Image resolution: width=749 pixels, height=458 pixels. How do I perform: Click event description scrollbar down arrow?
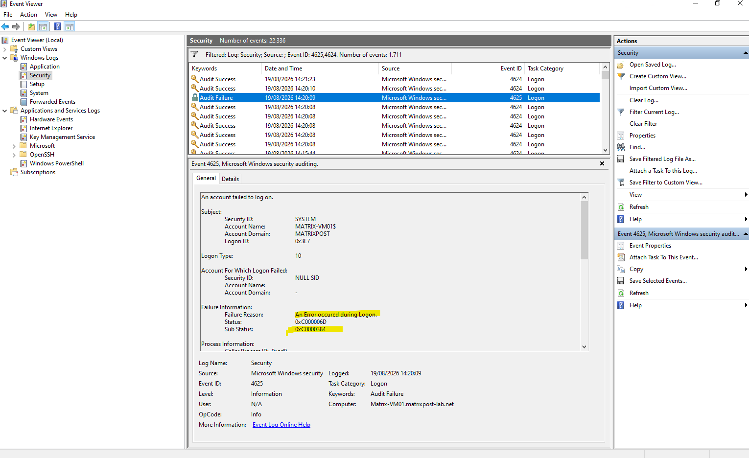point(584,346)
